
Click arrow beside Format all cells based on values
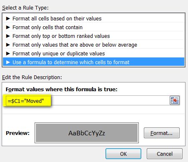tap(8, 18)
